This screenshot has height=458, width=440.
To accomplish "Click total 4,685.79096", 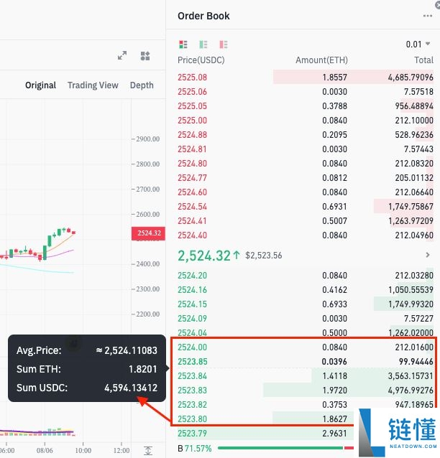I will [x=411, y=78].
